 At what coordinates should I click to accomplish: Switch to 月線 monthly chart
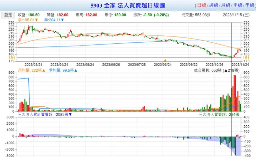point(226,5)
